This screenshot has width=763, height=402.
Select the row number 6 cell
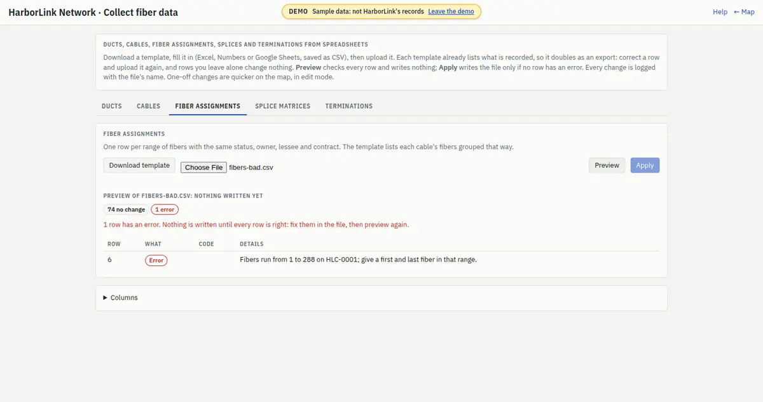coord(109,260)
